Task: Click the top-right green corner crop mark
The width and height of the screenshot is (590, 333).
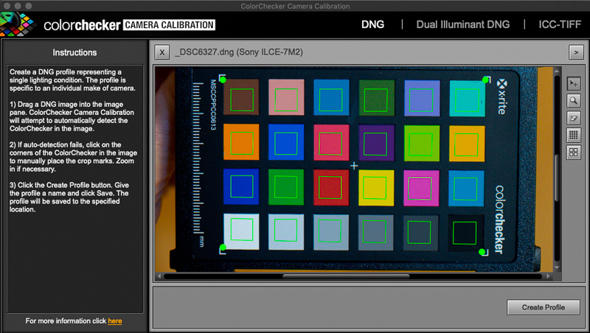Action: (x=485, y=79)
